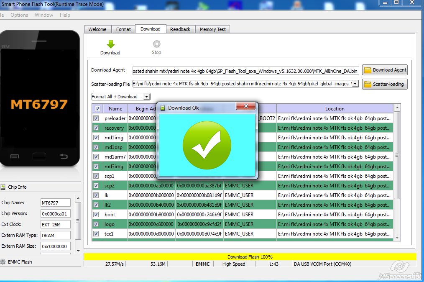
Task: Click the Chip Info panel icon
Action: 3,187
